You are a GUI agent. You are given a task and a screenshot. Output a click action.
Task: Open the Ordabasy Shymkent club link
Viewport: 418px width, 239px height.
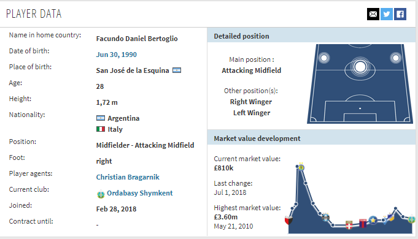click(140, 193)
